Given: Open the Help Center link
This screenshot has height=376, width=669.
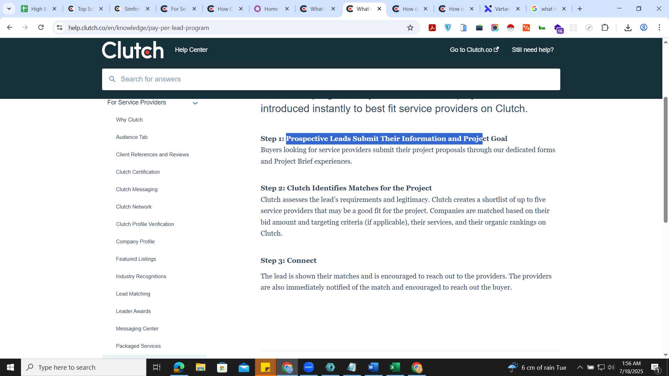Looking at the screenshot, I should (x=191, y=50).
